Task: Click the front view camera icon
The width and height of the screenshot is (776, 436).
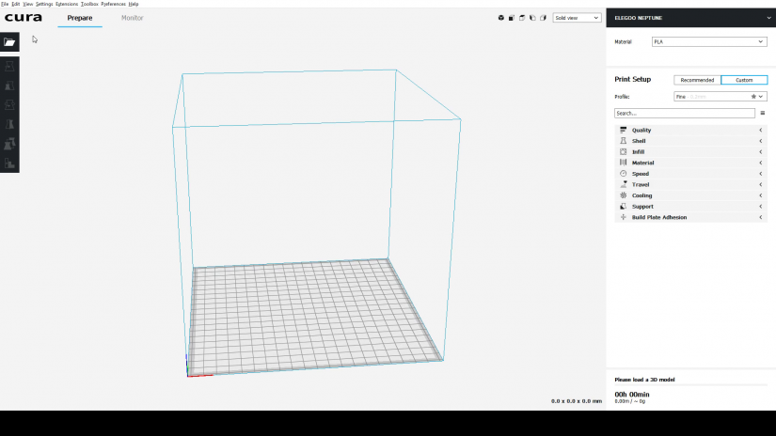Action: 512,18
